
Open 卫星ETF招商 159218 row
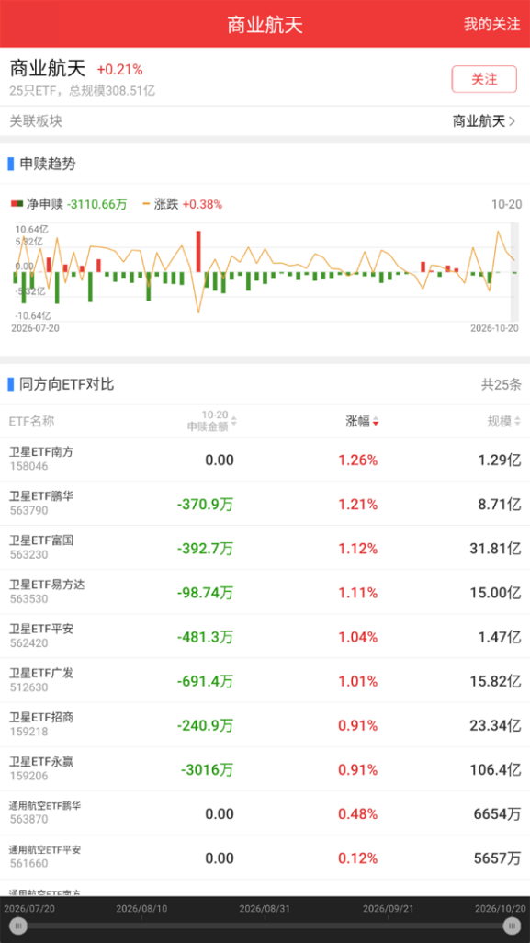[x=265, y=724]
